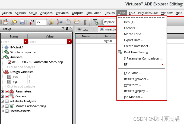Click the temperature value field showing 27
Screen dimensions: 184x124
41,22
